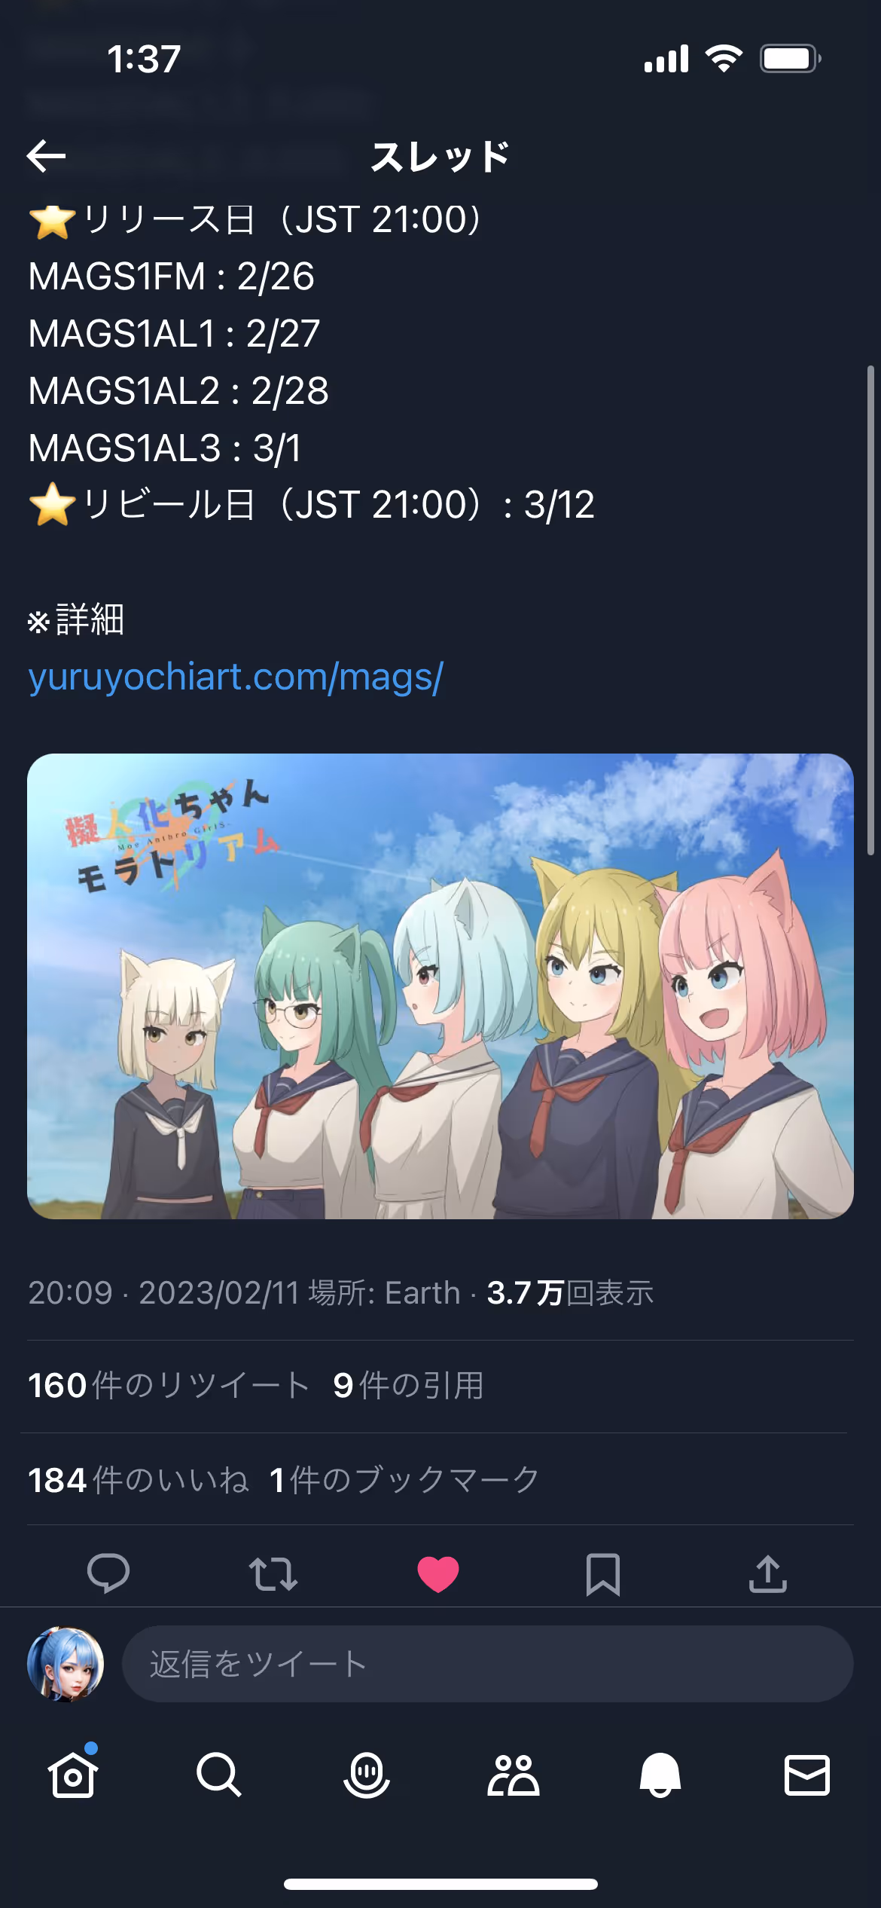Tap the thread scrollbar indicator
The image size is (881, 1908).
[x=870, y=610]
